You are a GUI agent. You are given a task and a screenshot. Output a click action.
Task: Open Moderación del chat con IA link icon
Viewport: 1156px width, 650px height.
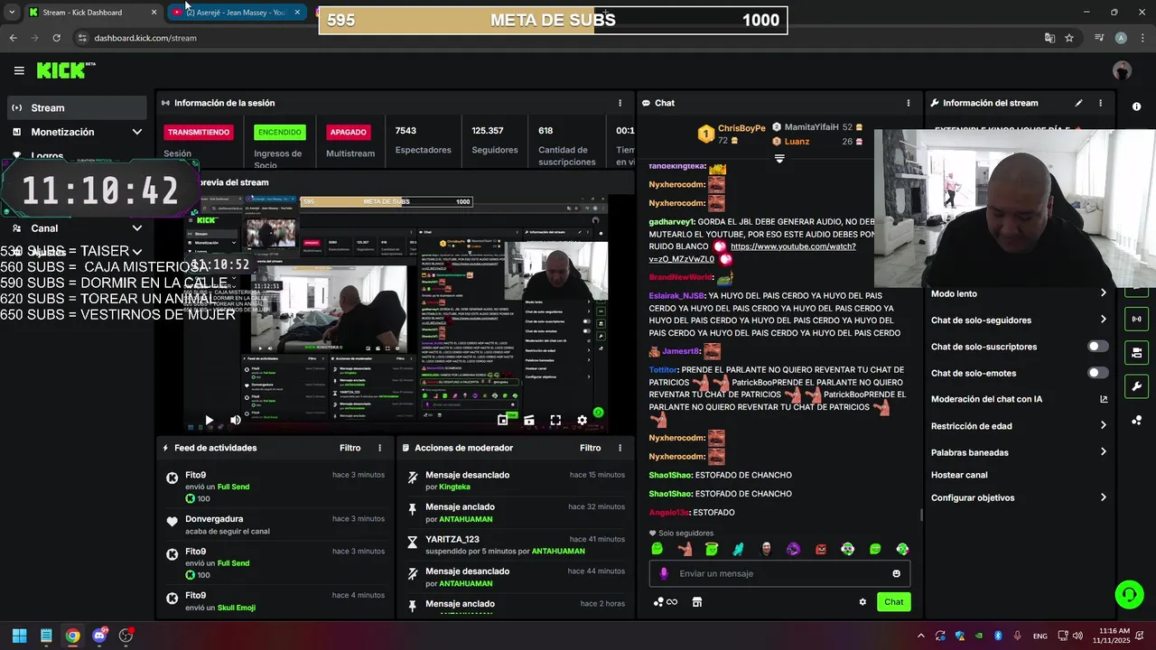click(x=1104, y=399)
